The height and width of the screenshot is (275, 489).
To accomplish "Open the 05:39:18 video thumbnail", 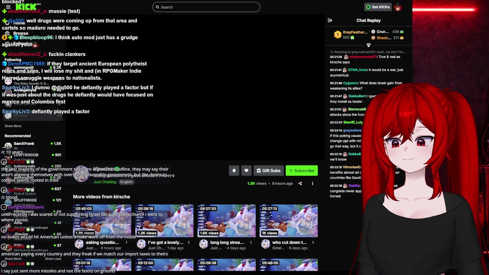I will click(x=164, y=221).
